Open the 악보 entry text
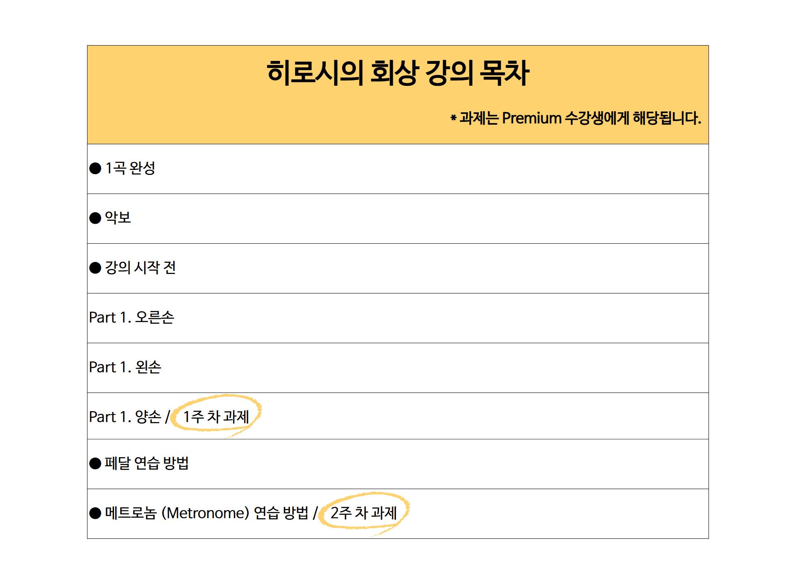The image size is (796, 584). point(118,218)
